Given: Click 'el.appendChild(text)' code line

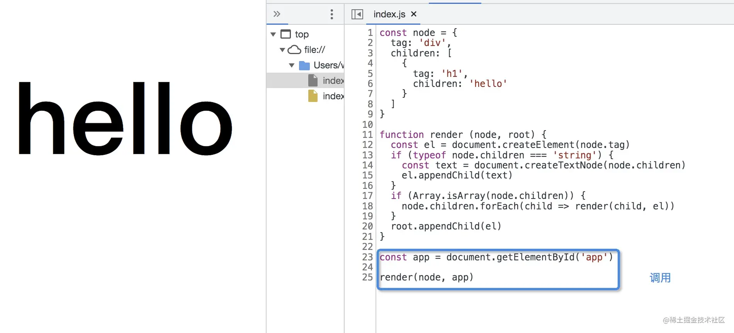Looking at the screenshot, I should tap(457, 175).
